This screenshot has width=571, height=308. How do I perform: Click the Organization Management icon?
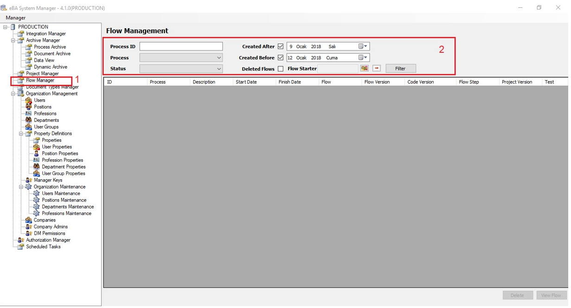20,94
